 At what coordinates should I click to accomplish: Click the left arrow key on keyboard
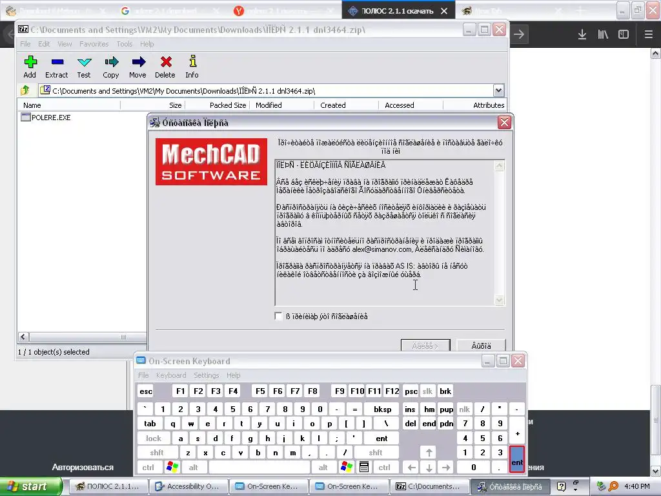point(412,468)
